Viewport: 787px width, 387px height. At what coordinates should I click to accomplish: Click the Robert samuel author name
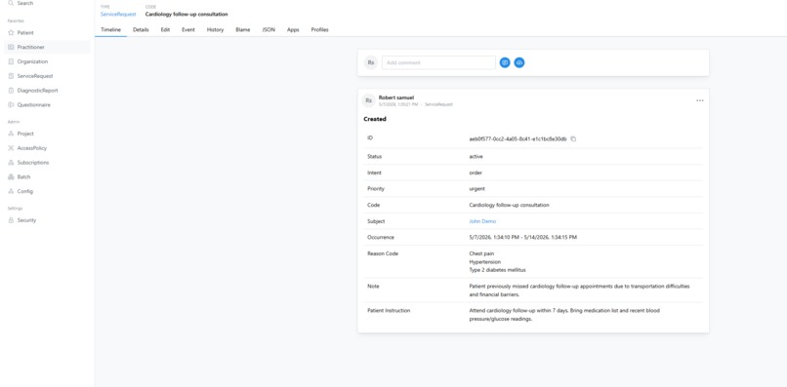(x=396, y=97)
